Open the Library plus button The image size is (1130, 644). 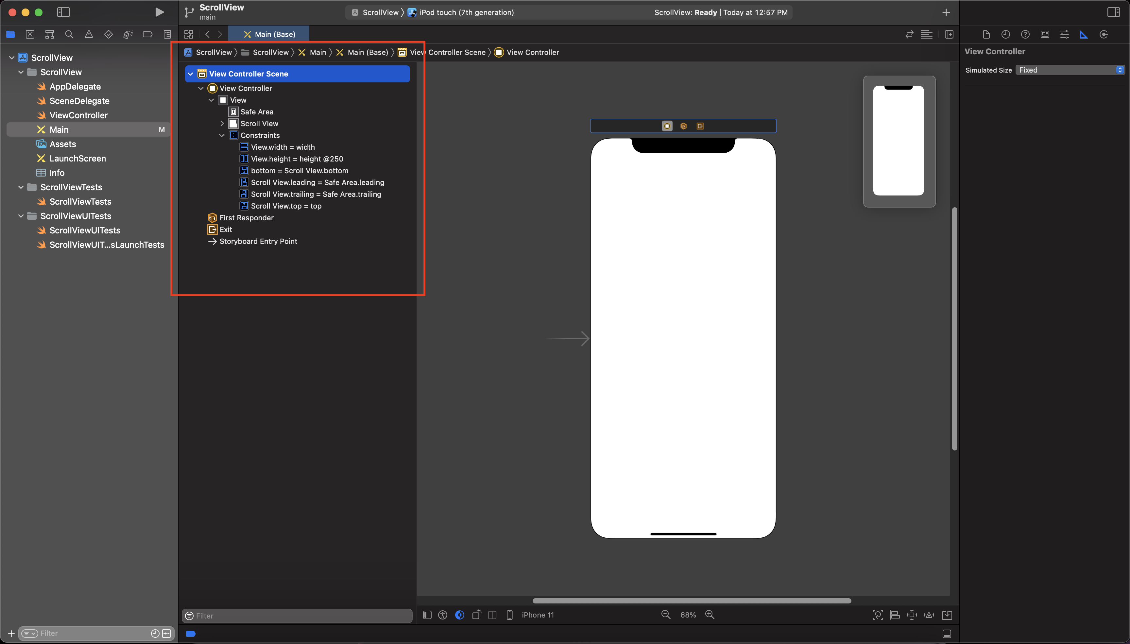[946, 12]
